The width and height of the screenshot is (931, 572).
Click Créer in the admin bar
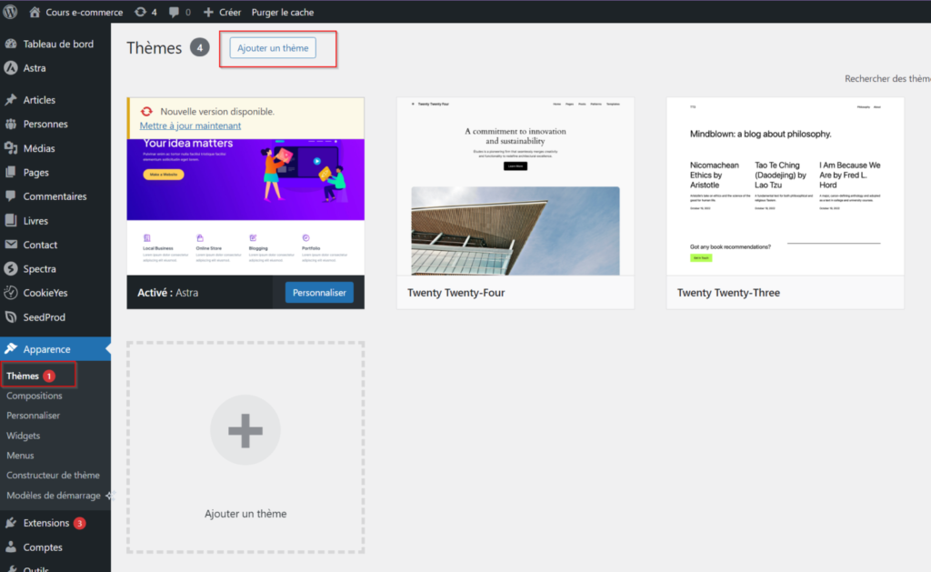pos(230,12)
